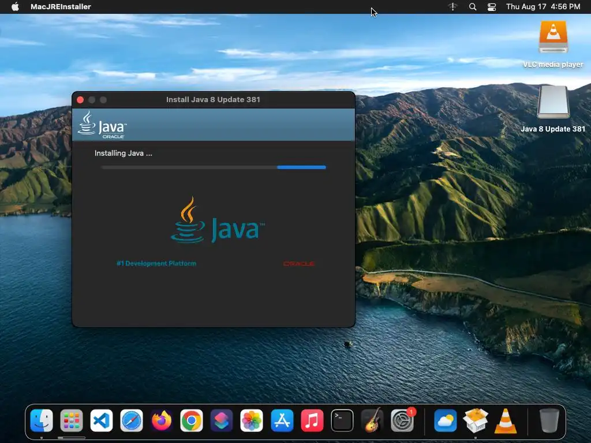Click the installer package box icon in dock
Viewport: 591px width, 443px height.
point(476,421)
